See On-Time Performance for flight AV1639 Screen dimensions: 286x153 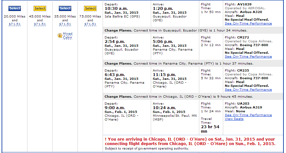pyautogui.click(x=248, y=24)
